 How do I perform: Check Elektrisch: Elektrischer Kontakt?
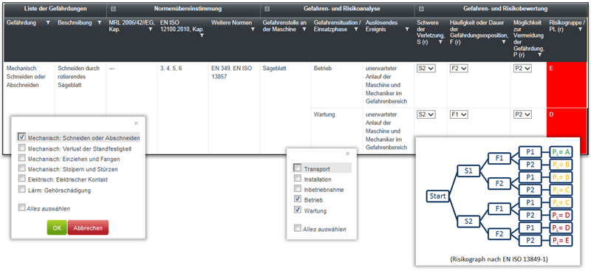[x=22, y=179]
